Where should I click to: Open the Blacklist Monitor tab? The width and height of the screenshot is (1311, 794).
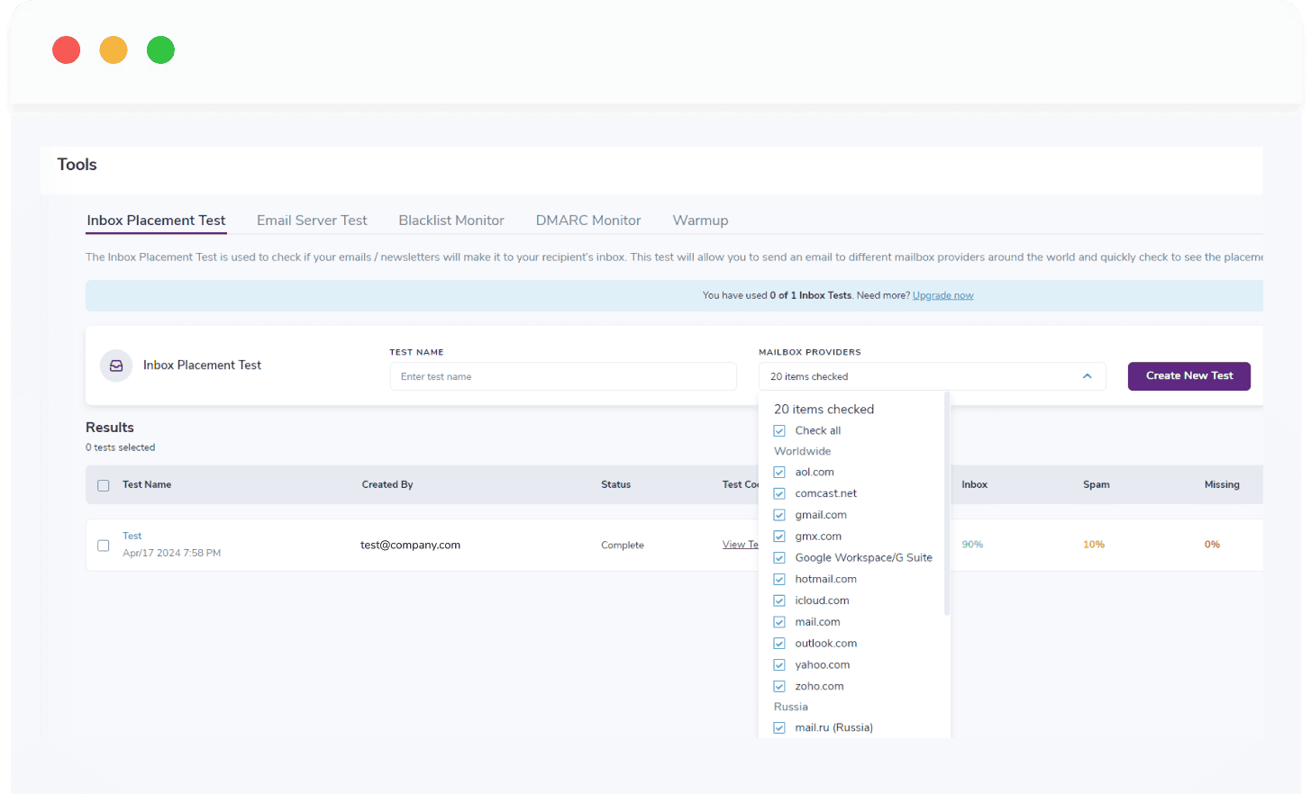click(x=451, y=220)
